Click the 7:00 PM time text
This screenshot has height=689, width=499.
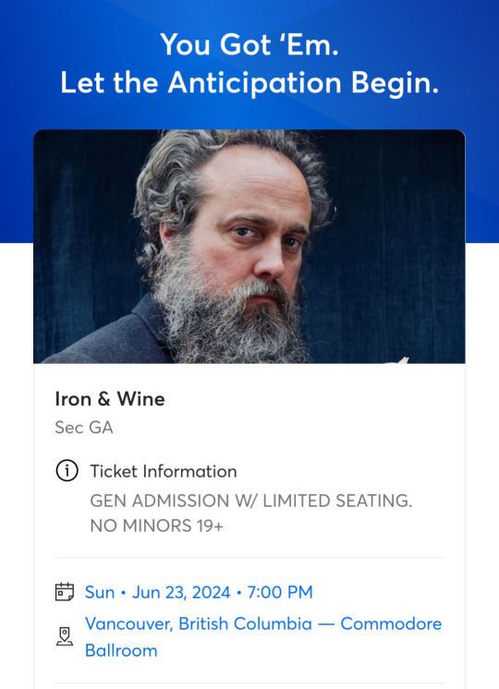click(280, 592)
